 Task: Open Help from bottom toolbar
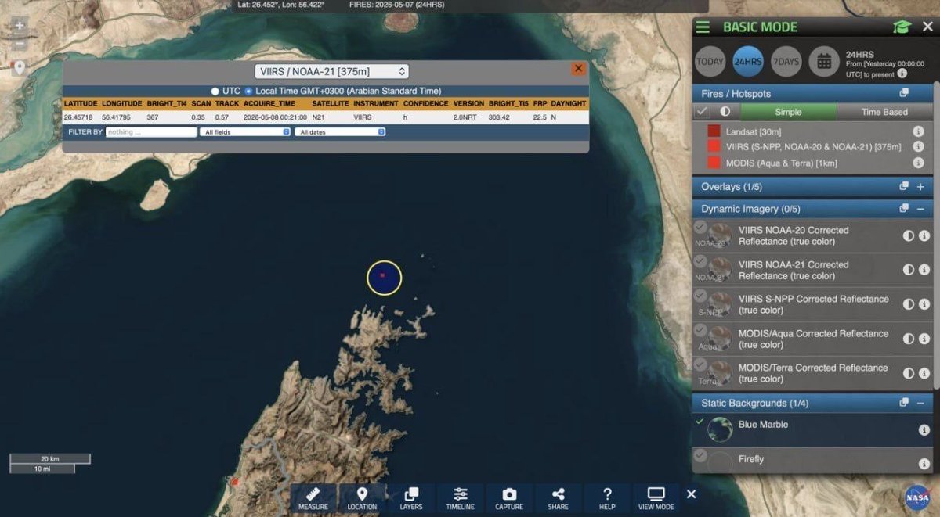(607, 498)
